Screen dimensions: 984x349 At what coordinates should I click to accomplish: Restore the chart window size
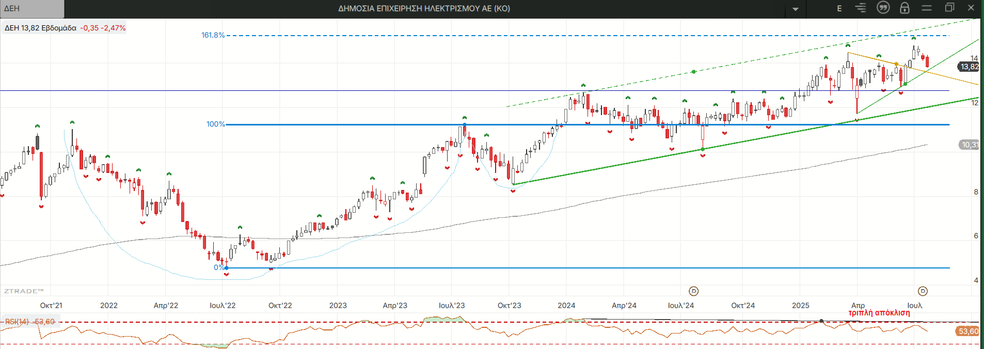949,7
